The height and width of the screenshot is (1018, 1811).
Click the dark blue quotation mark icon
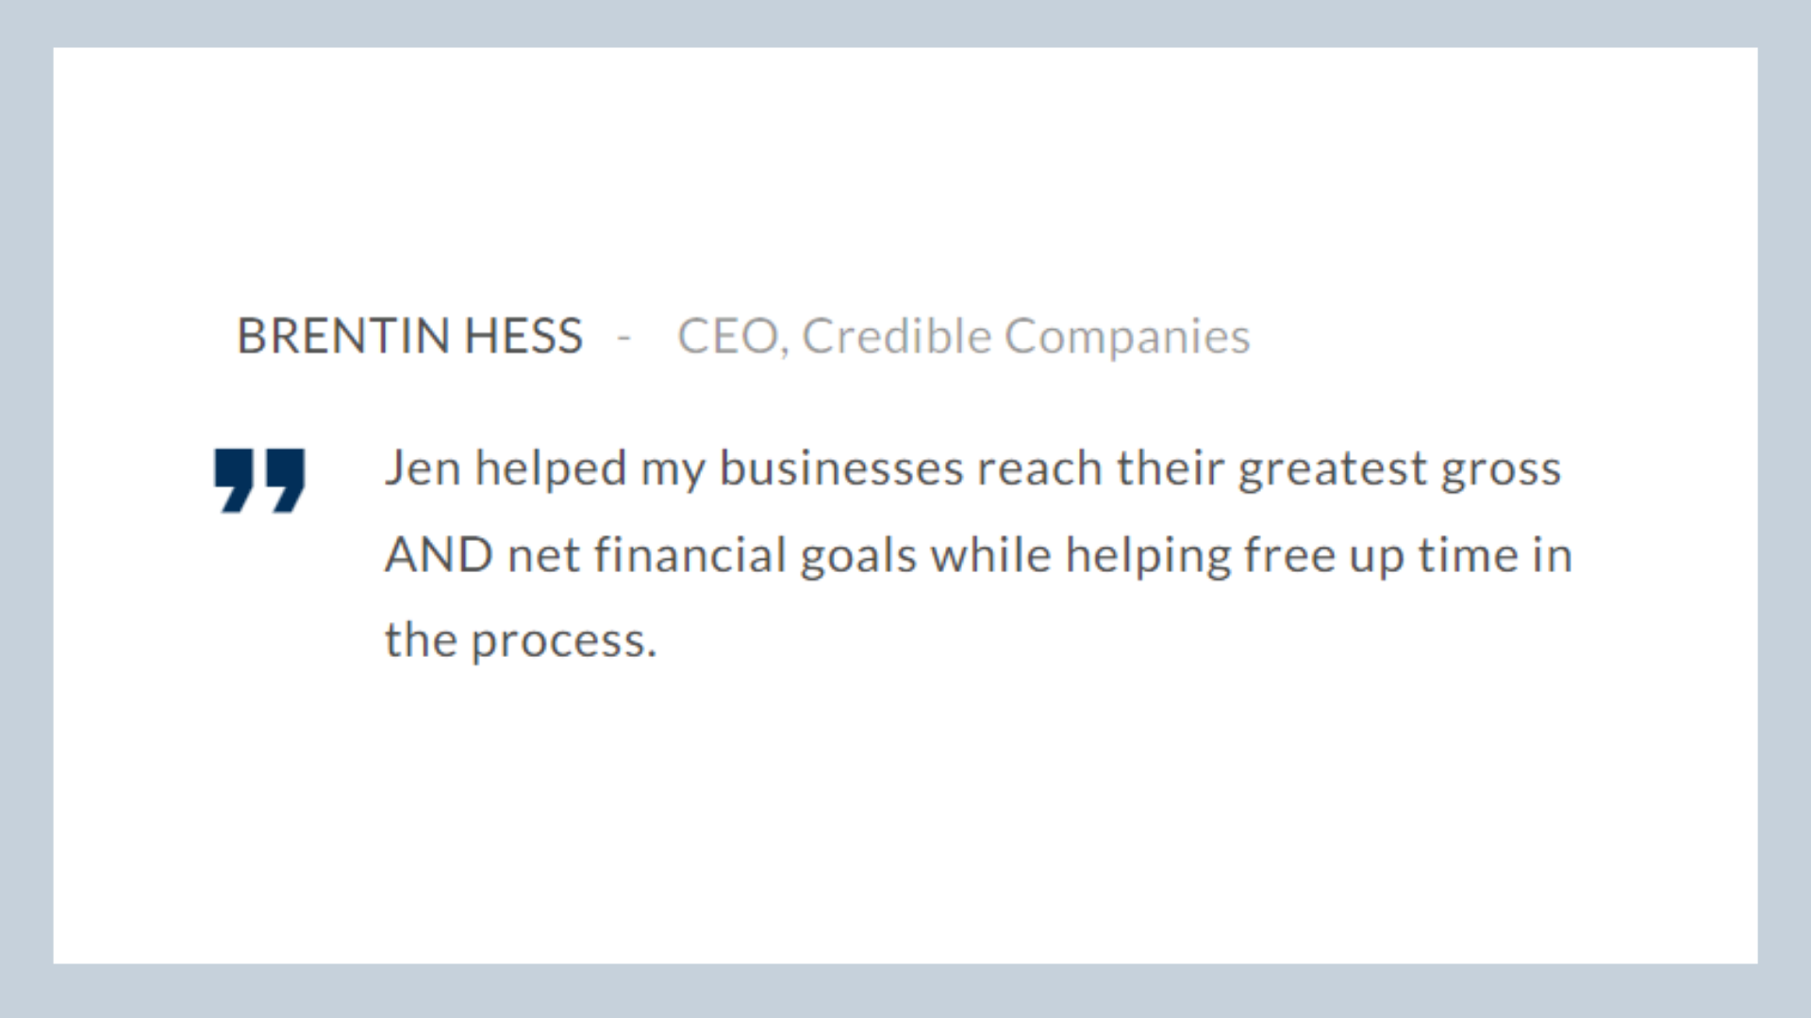259,481
